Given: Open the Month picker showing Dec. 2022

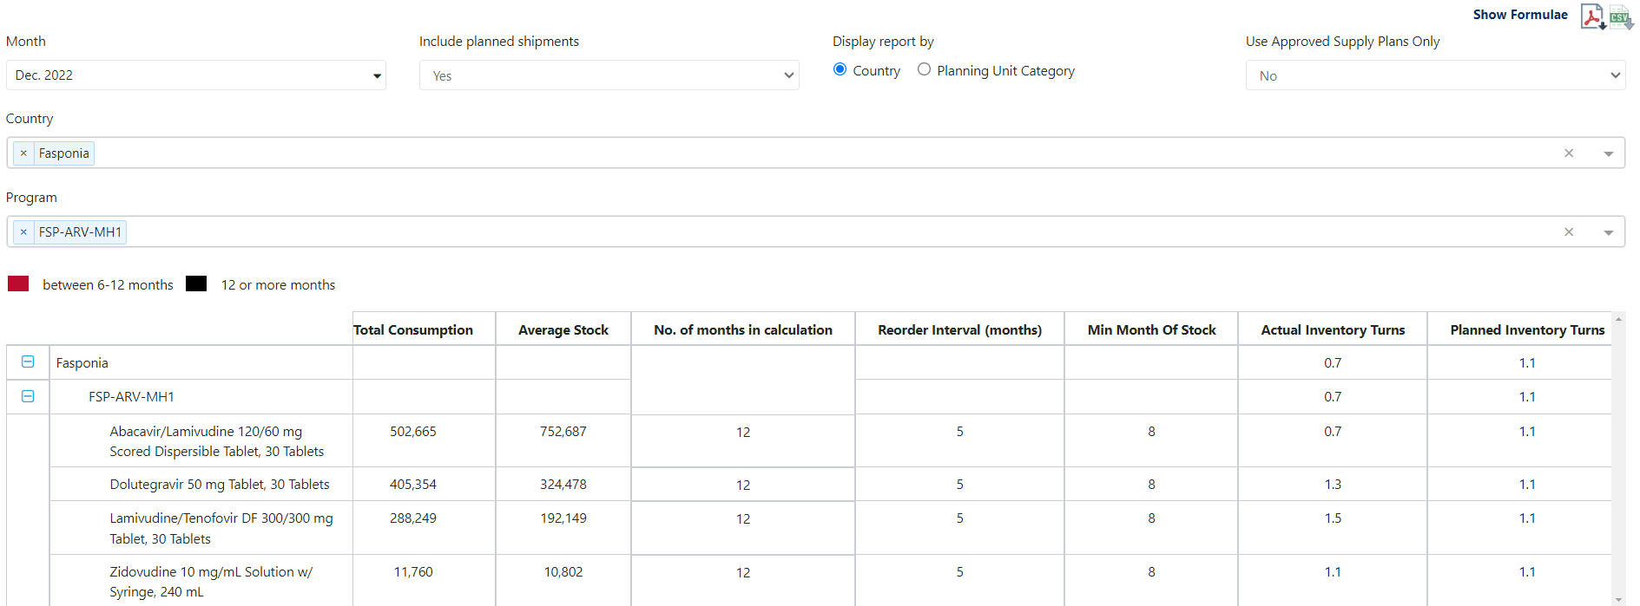Looking at the screenshot, I should click(196, 75).
